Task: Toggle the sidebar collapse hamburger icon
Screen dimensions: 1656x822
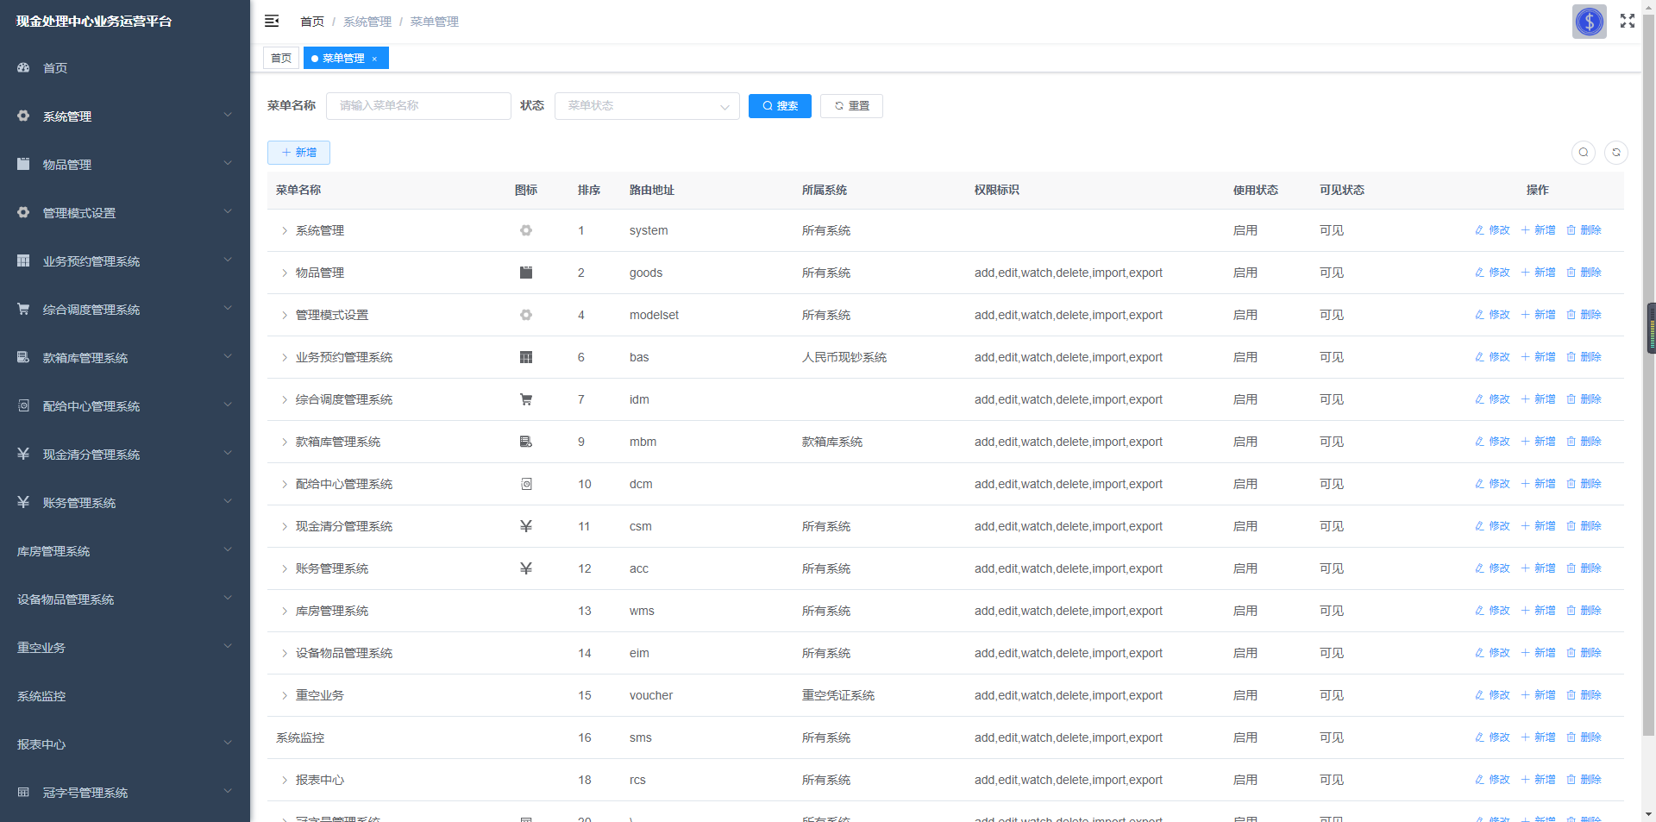Action: (x=272, y=21)
